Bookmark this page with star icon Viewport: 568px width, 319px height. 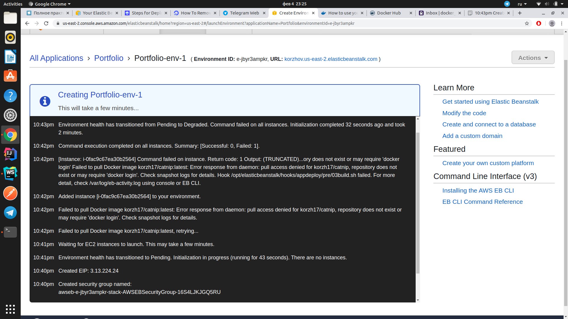(527, 23)
